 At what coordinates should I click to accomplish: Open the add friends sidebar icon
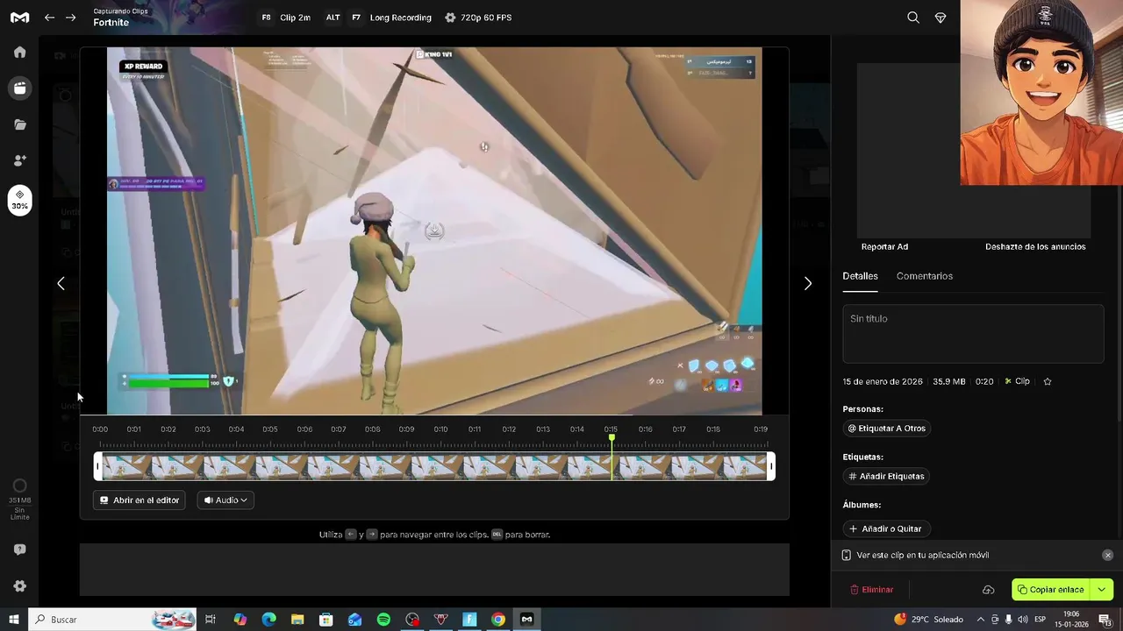[x=19, y=160]
